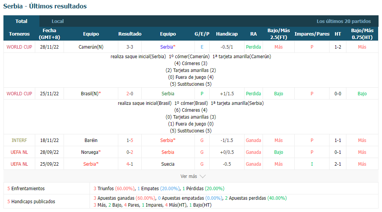382x212 pixels.
Task: Open the 4-1 result against Suecia
Action: (x=130, y=164)
